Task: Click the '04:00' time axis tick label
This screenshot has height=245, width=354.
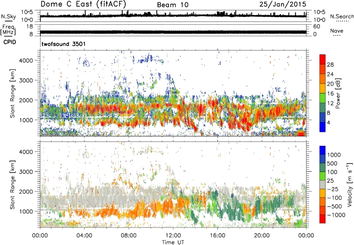Action: point(84,236)
